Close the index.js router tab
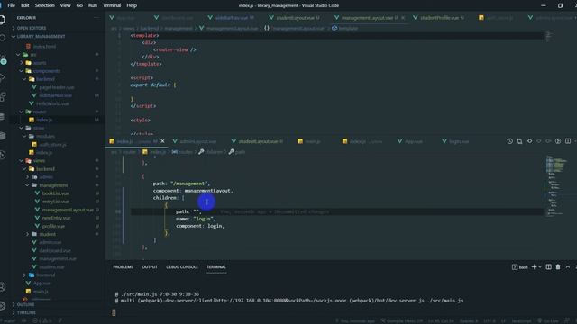577x324 pixels. point(162,141)
